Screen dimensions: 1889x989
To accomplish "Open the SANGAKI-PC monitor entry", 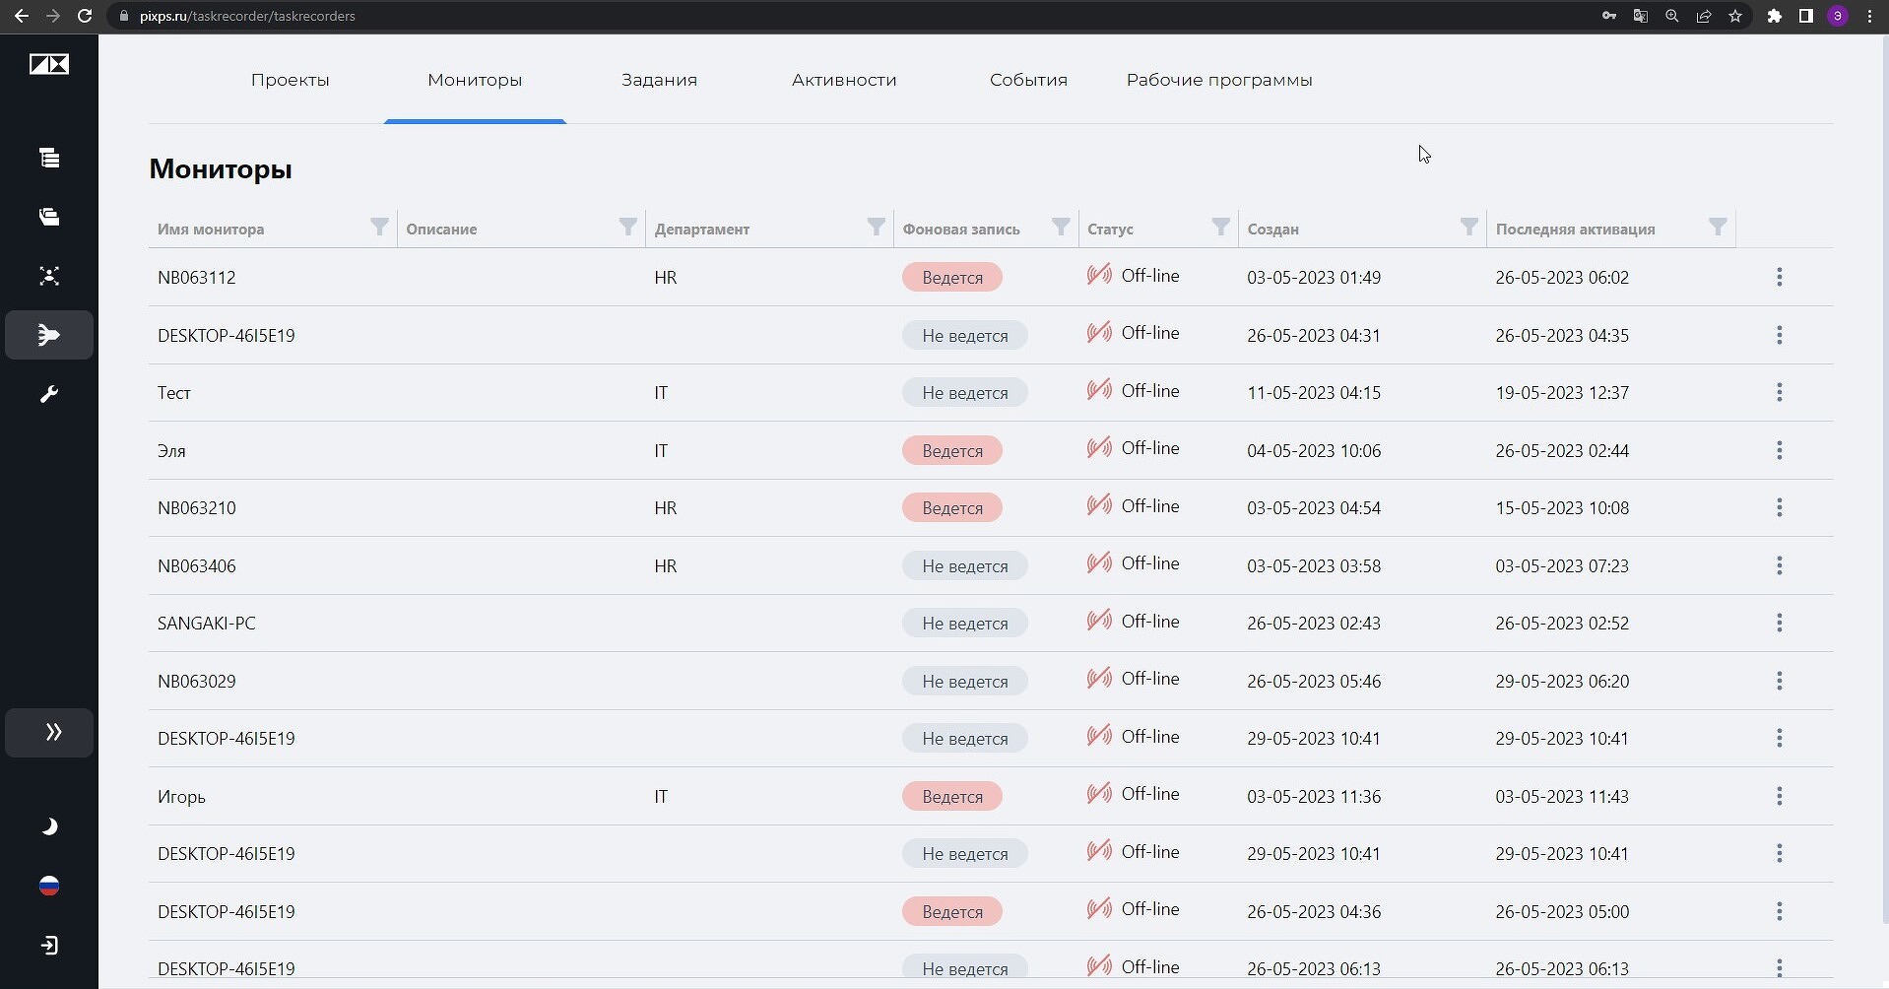I will (x=207, y=624).
